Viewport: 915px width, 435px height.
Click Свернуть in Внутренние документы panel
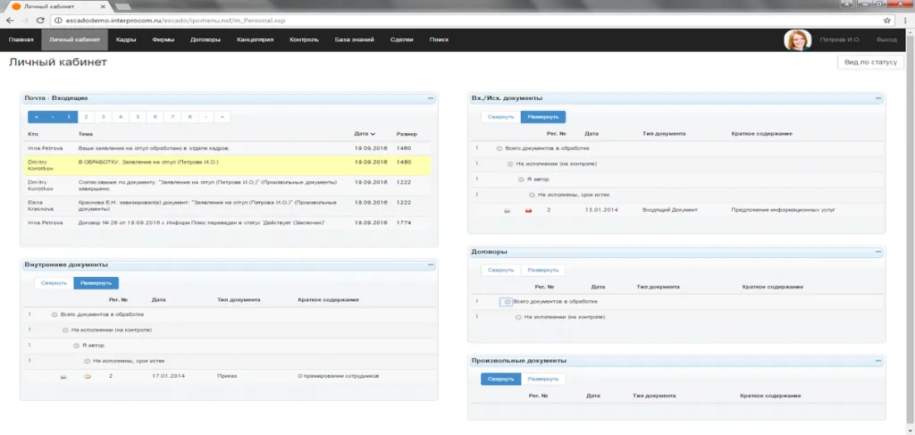point(54,283)
